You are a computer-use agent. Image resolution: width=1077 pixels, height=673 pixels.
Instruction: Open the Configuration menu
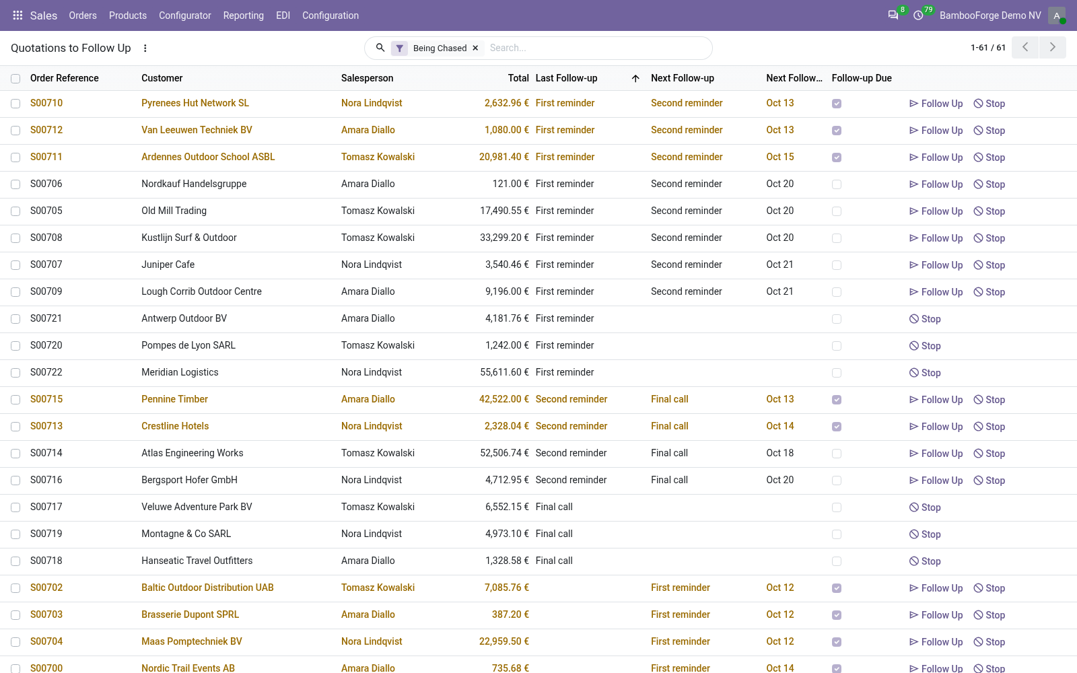(x=331, y=15)
